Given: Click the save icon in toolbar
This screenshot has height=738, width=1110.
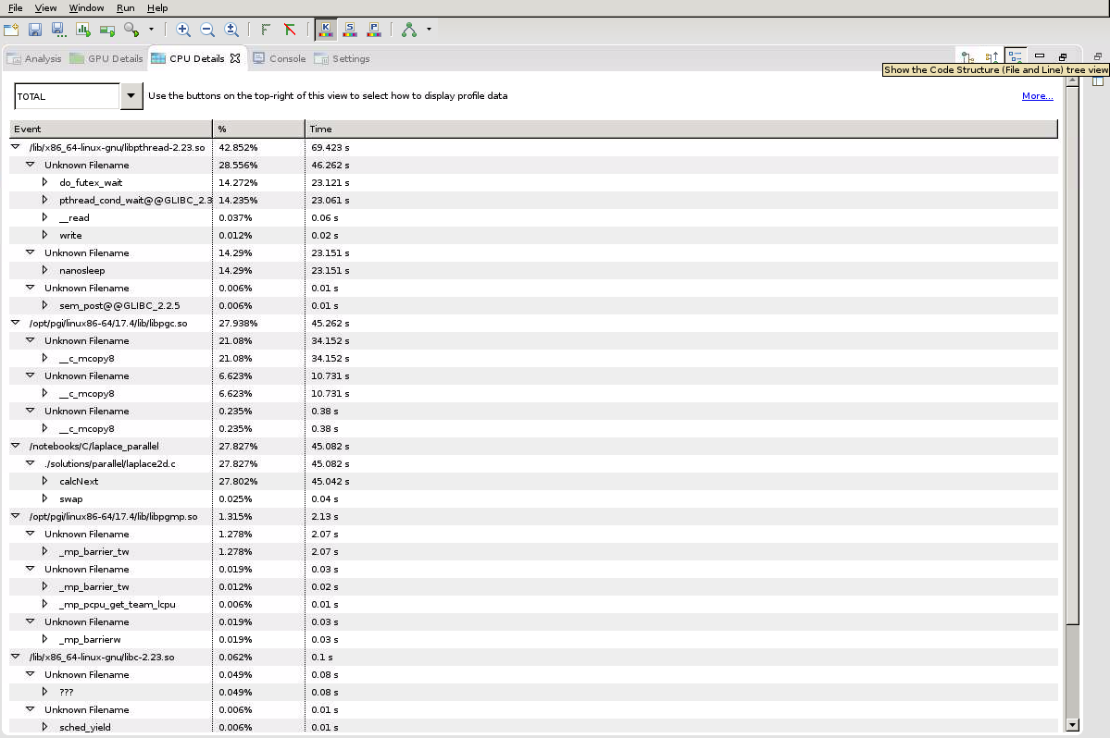Looking at the screenshot, I should click(35, 30).
